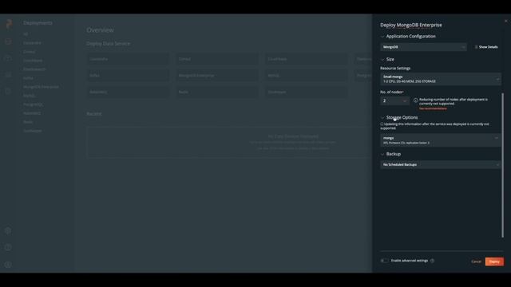The height and width of the screenshot is (287, 511).
Task: Select MongoDB Enterprise in Deployments sidebar
Action: pos(41,87)
